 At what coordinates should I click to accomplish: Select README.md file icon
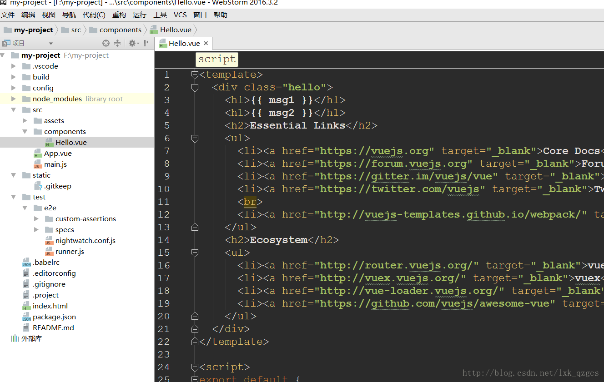pos(26,328)
